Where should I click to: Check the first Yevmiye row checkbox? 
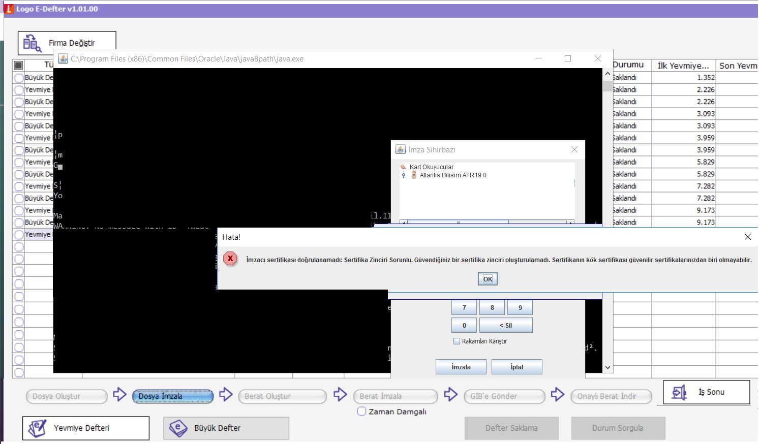[x=19, y=90]
